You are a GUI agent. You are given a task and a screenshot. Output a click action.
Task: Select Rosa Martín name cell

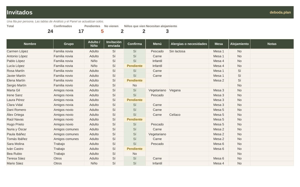30,71
